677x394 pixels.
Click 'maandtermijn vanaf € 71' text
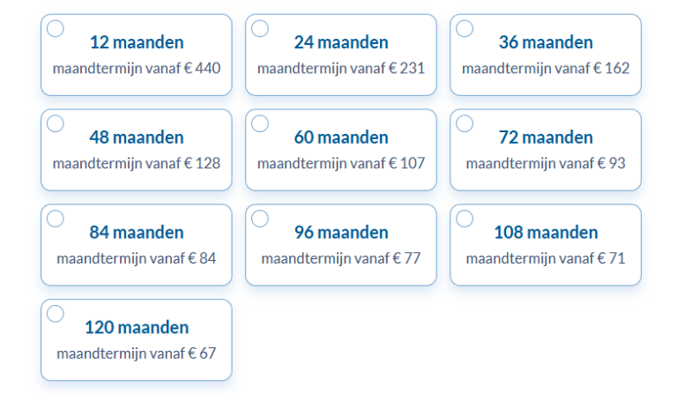pos(546,258)
